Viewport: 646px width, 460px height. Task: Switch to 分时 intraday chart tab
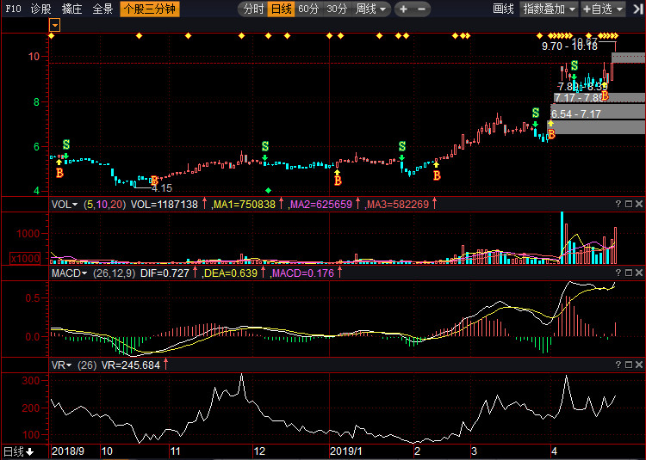[x=253, y=9]
